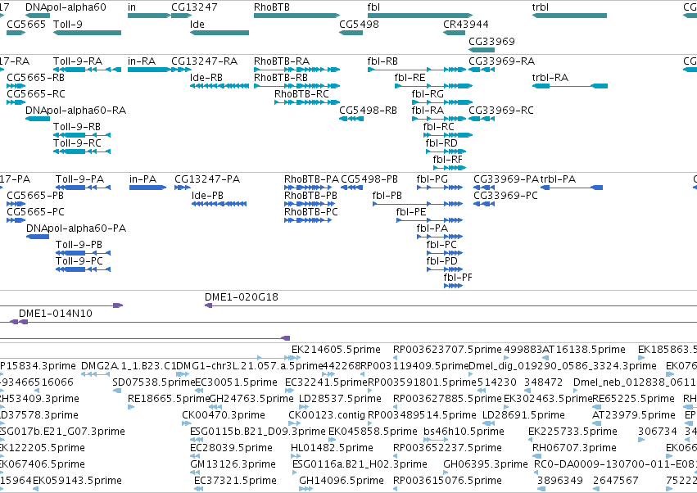Viewport: 697px width, 493px height.
Task: Click the EC28039.5prime EST label
Action: pyautogui.click(x=231, y=448)
